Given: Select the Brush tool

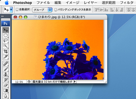Looking at the screenshot, I should tap(6, 69).
